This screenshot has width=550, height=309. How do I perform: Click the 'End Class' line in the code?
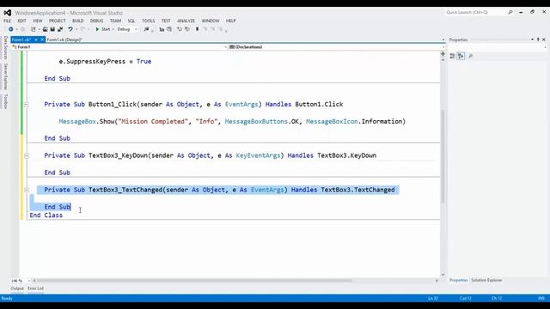[46, 215]
